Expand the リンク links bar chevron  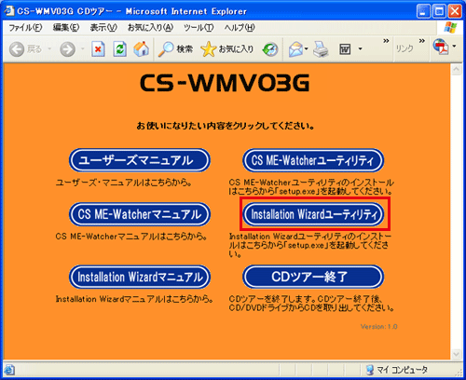pyautogui.click(x=421, y=41)
